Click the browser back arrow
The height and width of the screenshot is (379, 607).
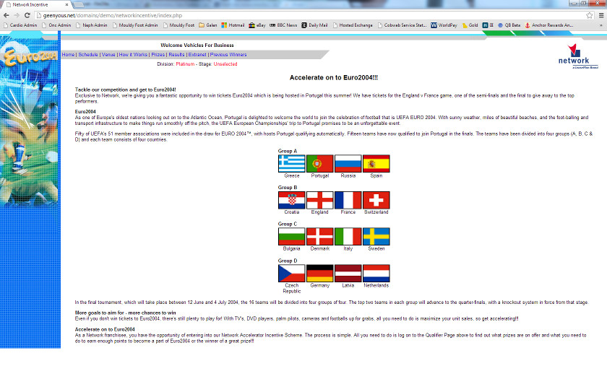click(x=7, y=15)
